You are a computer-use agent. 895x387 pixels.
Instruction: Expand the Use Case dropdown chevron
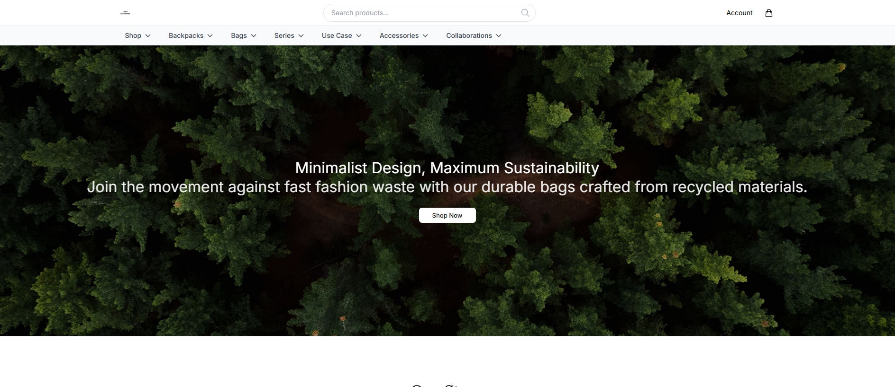tap(359, 35)
